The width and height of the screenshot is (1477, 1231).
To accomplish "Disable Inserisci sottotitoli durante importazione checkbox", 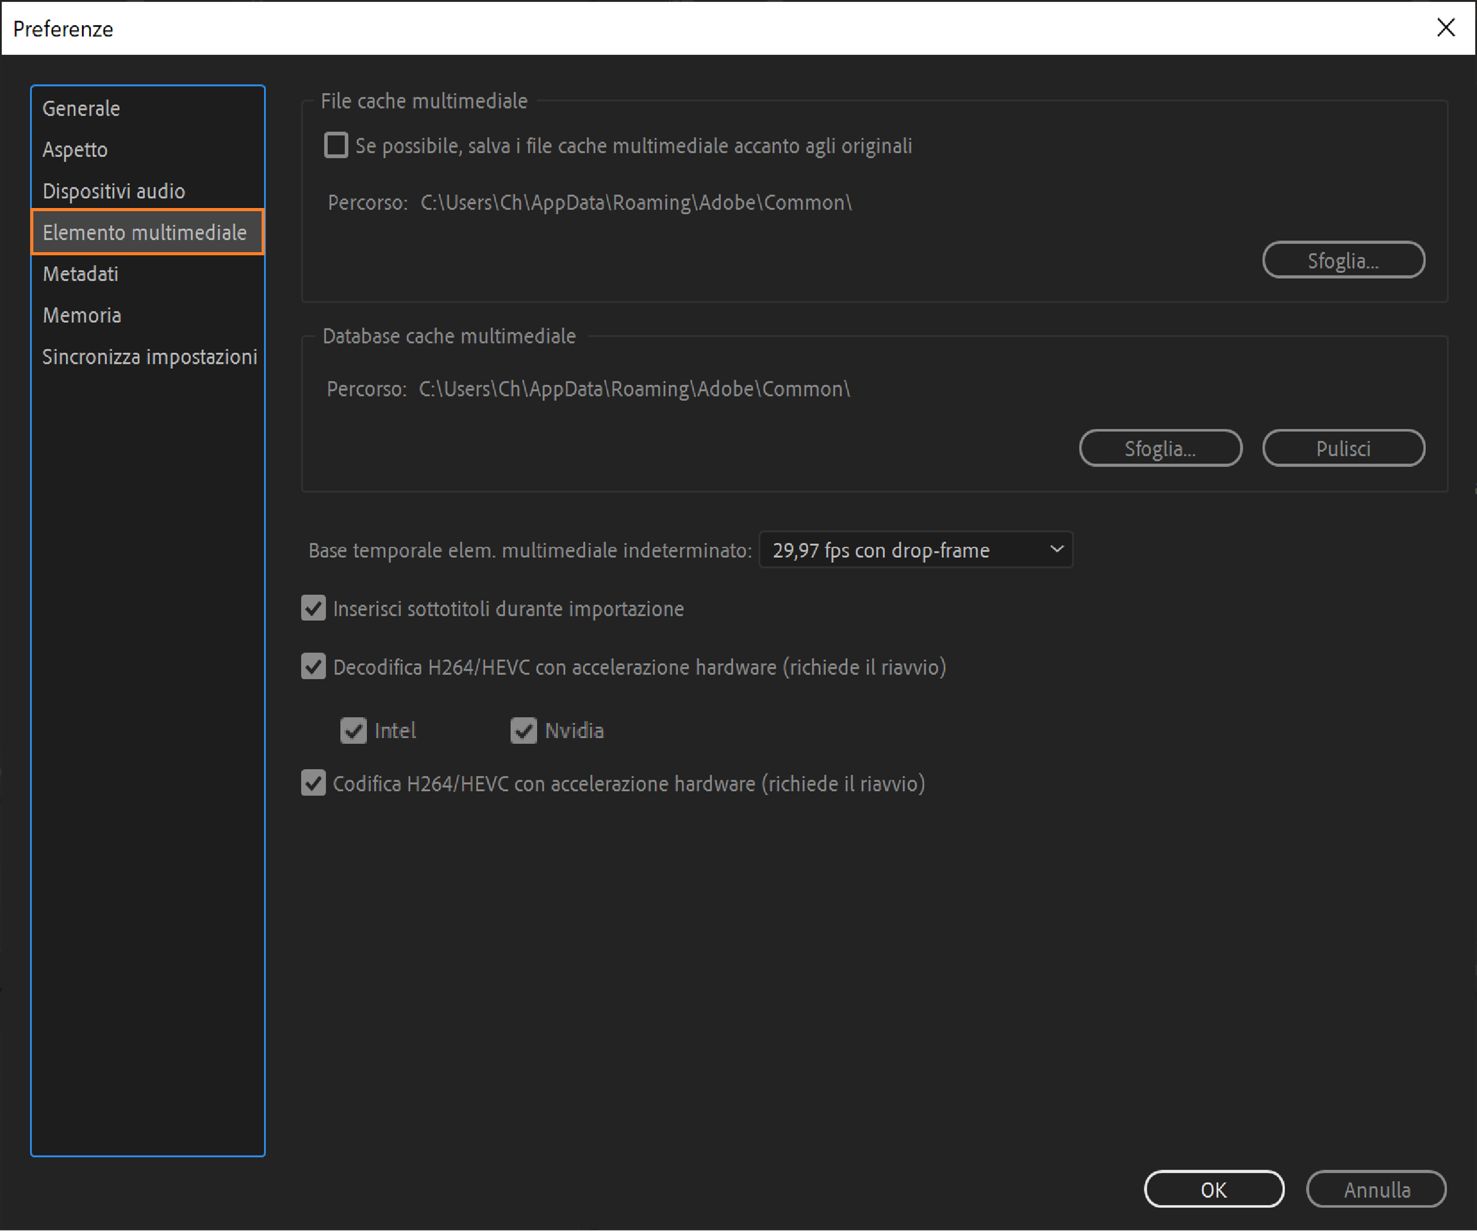I will pos(314,608).
